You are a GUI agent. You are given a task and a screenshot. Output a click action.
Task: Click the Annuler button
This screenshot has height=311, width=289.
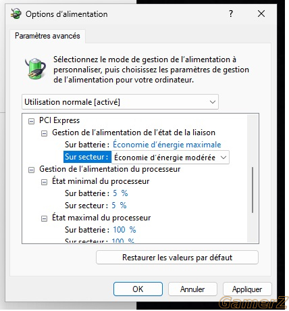coord(192,289)
